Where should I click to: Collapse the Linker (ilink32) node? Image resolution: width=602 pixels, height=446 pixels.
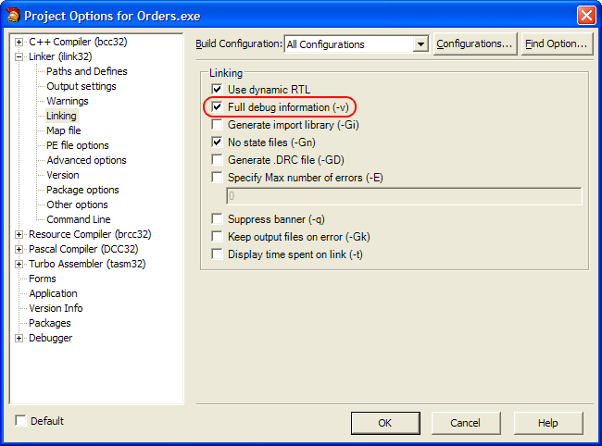19,56
